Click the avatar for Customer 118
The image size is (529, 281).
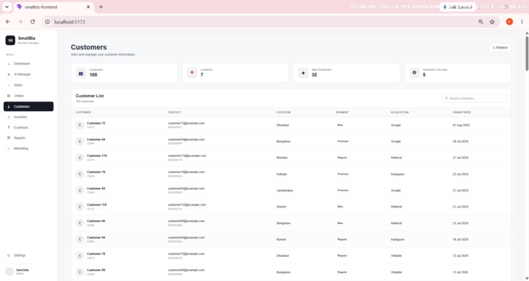coord(79,206)
